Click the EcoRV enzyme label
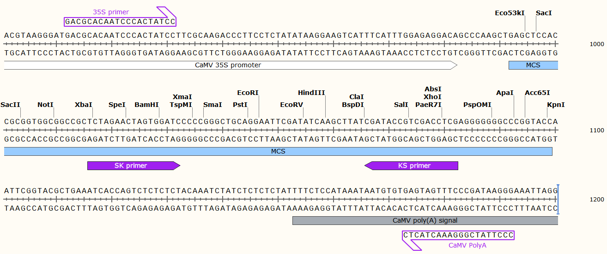Screen dimensions: 607x254 pos(291,105)
